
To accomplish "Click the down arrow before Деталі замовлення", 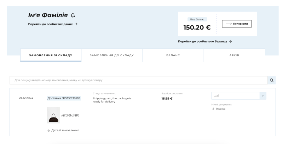I will [48, 130].
